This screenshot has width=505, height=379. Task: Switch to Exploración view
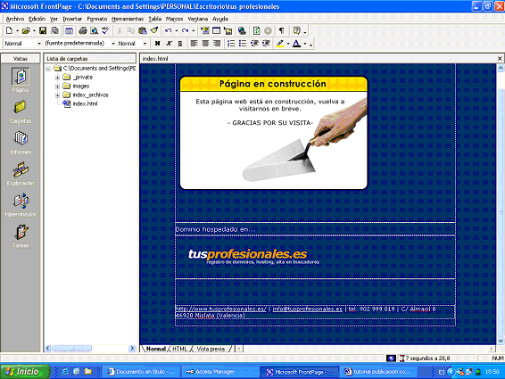tap(21, 174)
